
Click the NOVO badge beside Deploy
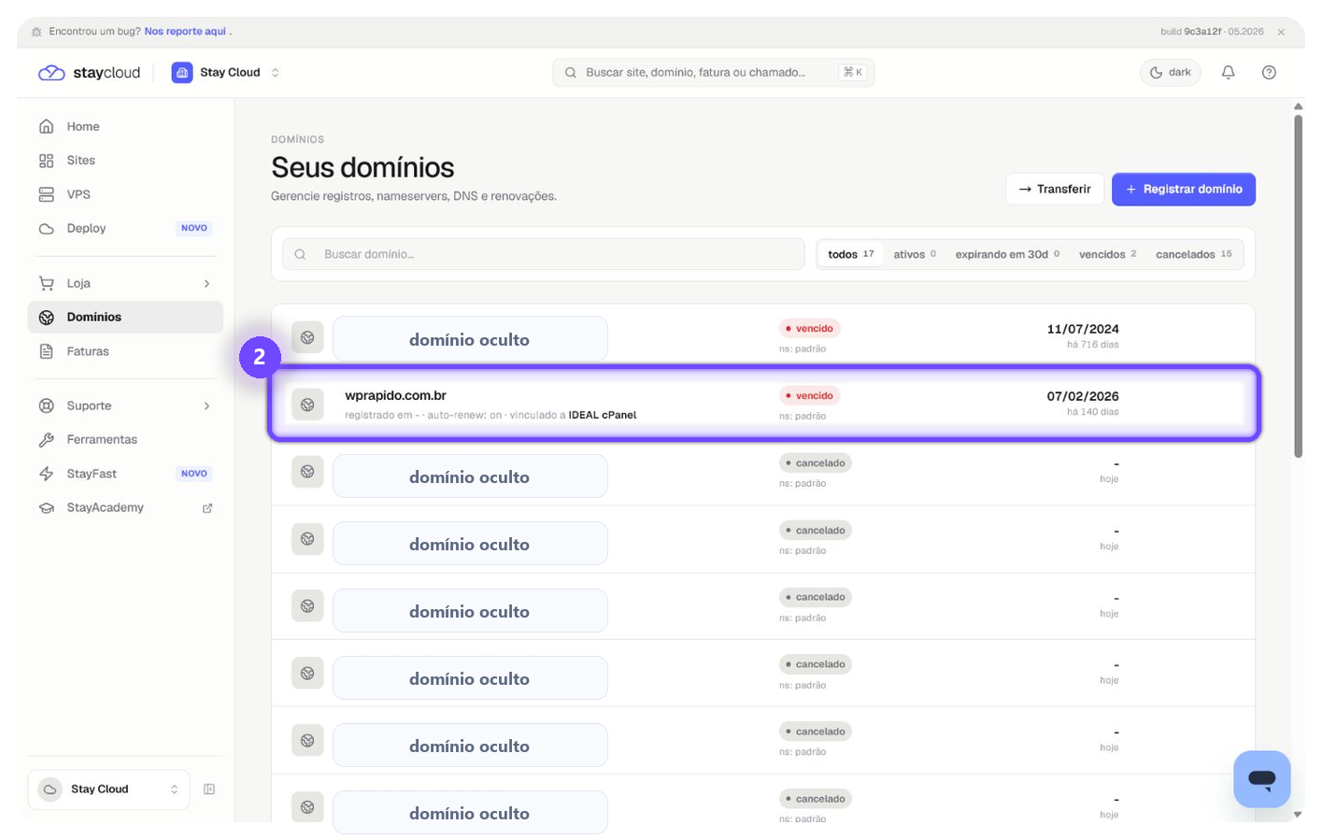[x=194, y=228]
